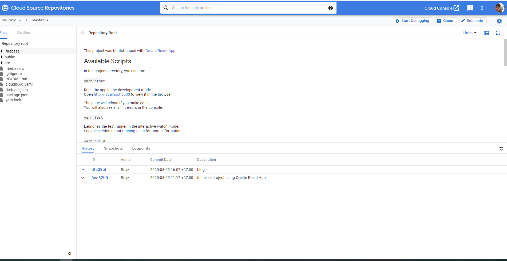Open commit dfa33bf link

click(99, 170)
